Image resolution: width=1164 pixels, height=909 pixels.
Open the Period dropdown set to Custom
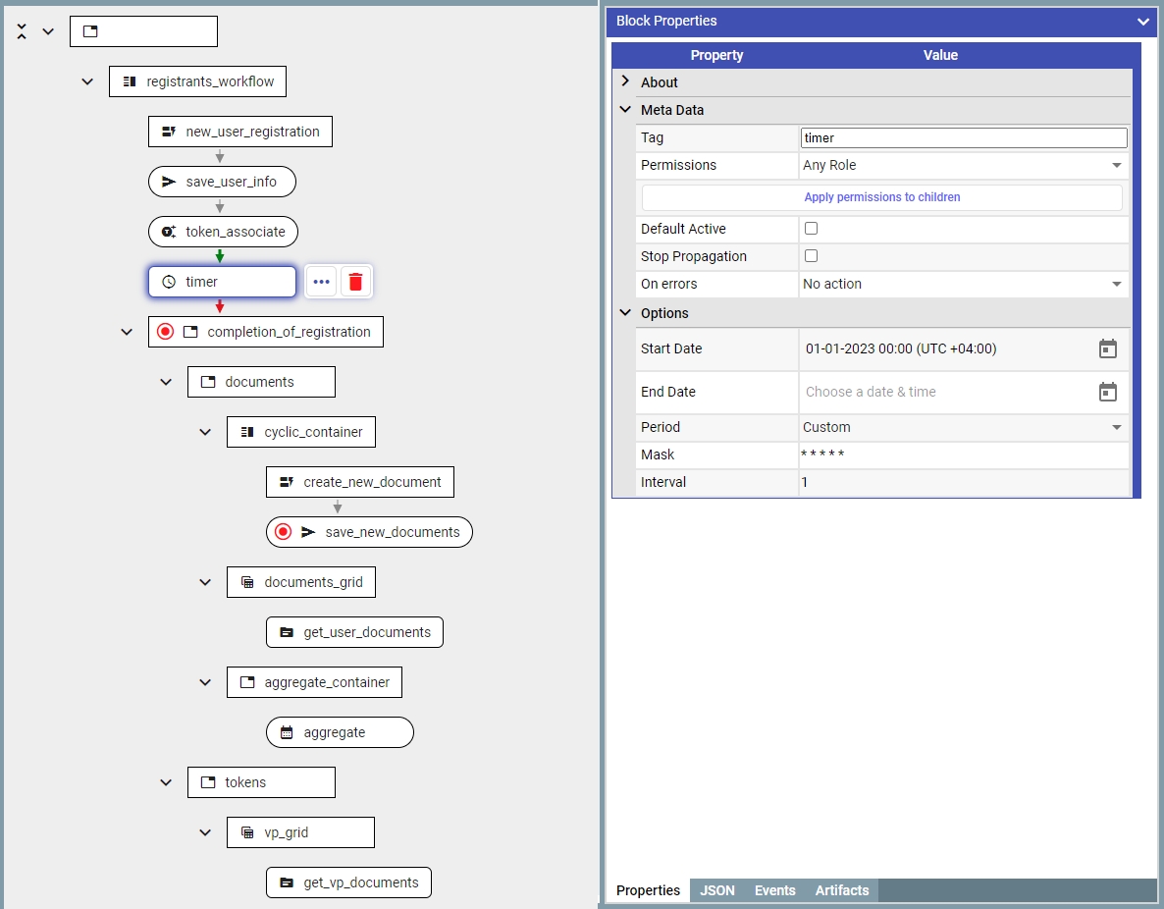(962, 427)
